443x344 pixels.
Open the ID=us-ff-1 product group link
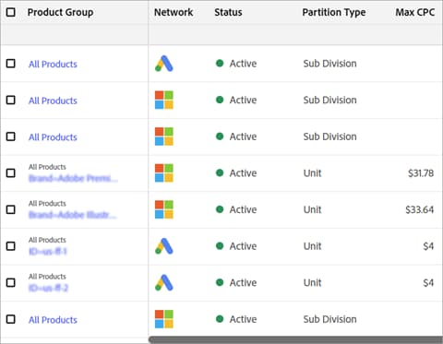pos(48,252)
